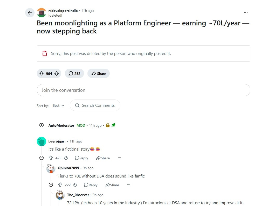
Task: Downvote baerojgar_'s comment
Action: [66, 158]
